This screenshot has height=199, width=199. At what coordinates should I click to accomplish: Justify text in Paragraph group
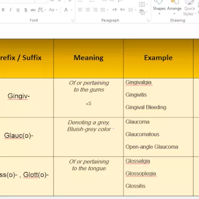click(103, 10)
